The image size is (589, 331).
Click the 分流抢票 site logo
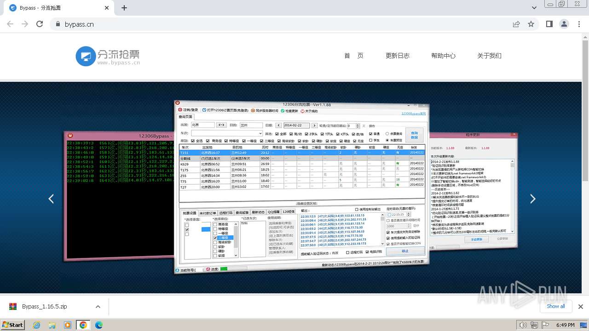point(108,56)
